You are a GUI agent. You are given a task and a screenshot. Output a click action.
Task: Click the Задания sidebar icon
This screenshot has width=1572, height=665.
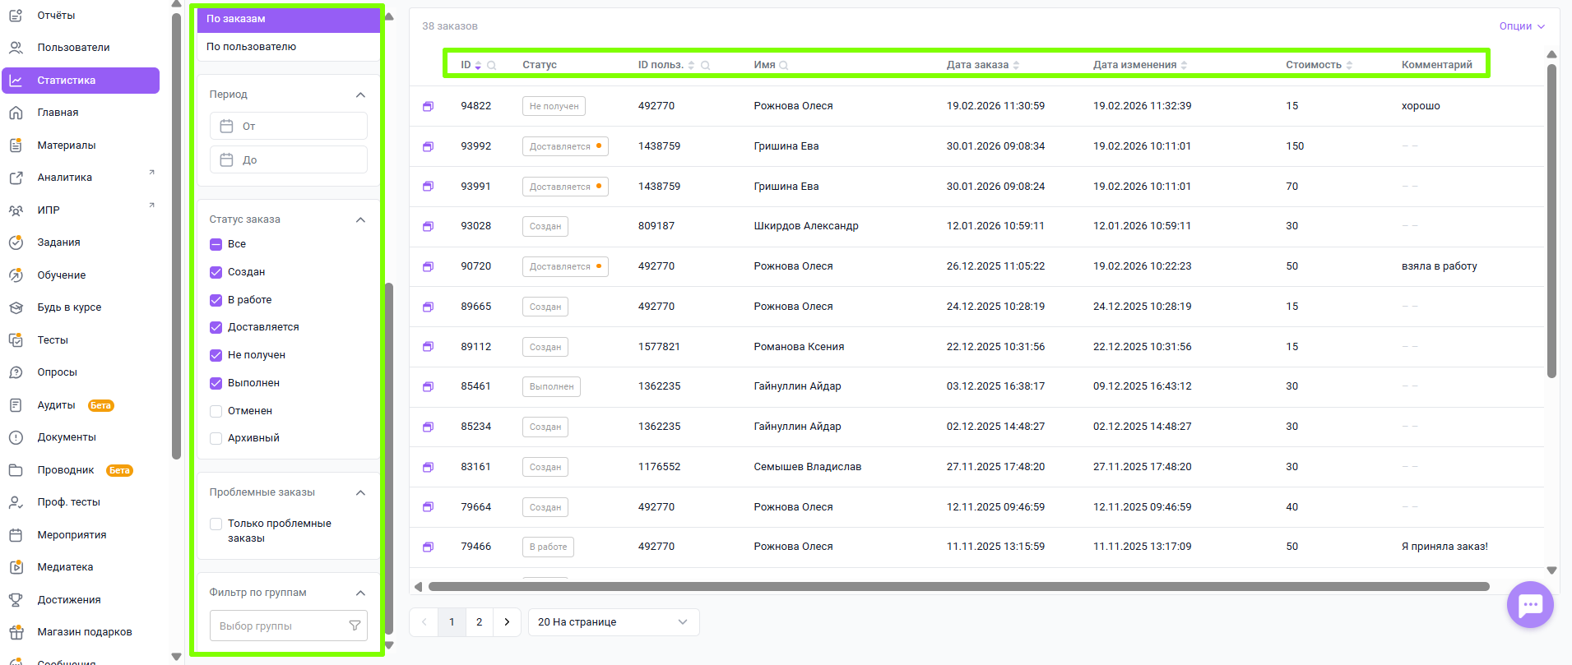[16, 242]
